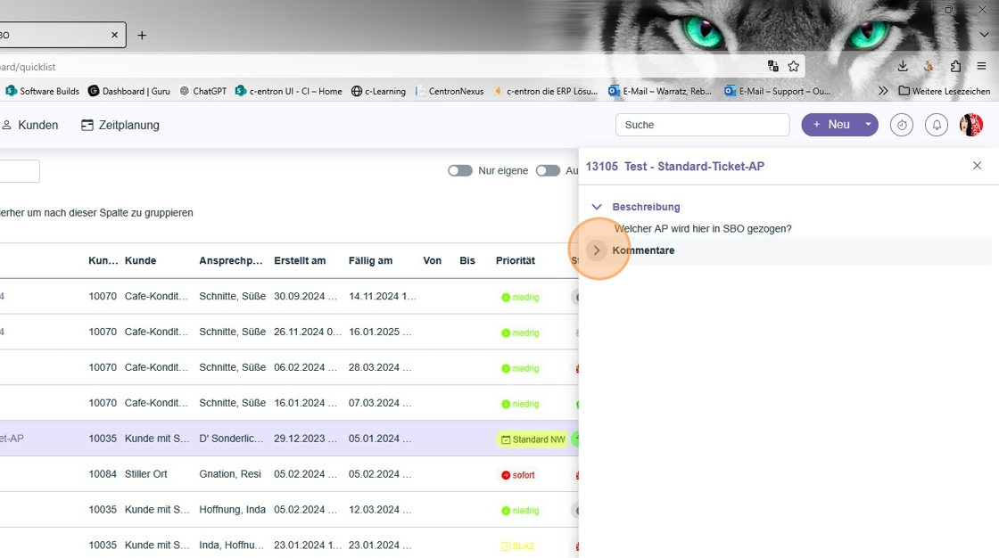Open a new browser tab with plus
Viewport: 999px width, 558px height.
coord(142,36)
